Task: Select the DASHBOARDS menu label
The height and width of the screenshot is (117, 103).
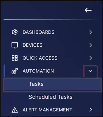Action: (38, 32)
